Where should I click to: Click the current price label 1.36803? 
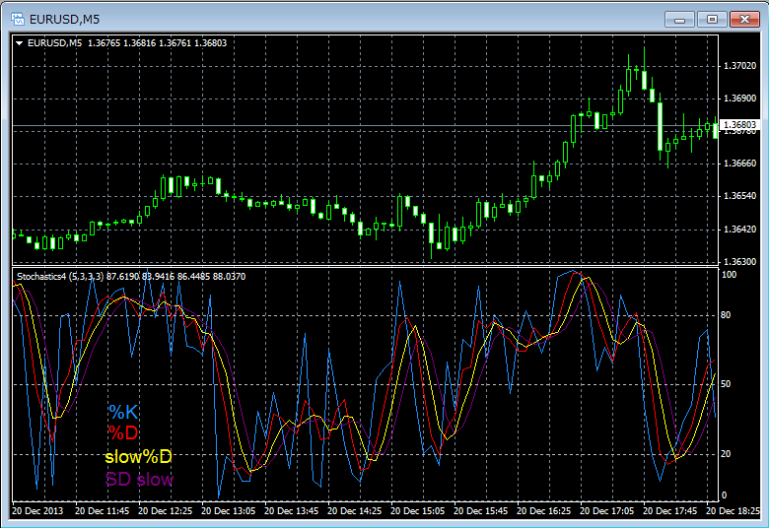point(738,125)
